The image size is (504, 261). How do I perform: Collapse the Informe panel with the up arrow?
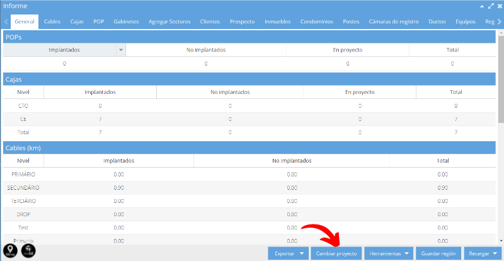[x=482, y=6]
